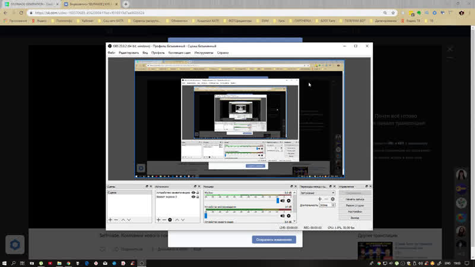The width and height of the screenshot is (475, 267).
Task: Click Start Recording button in OBS
Action: [354, 199]
